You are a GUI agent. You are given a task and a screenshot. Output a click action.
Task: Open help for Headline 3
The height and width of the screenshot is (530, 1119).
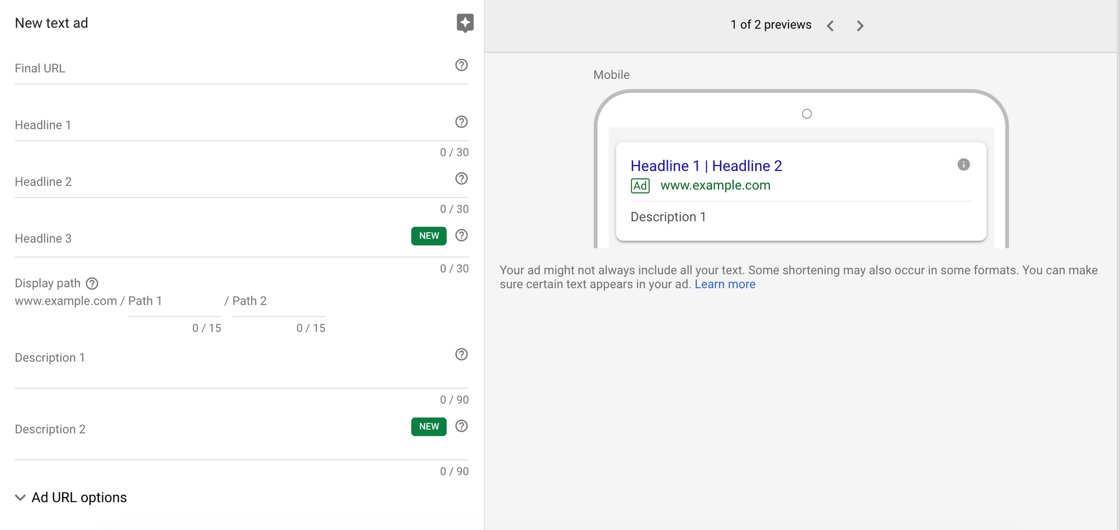[x=461, y=235]
